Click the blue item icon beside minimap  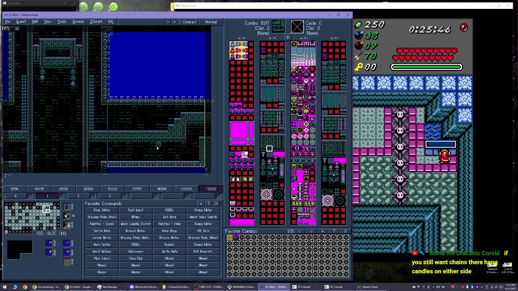67,207
